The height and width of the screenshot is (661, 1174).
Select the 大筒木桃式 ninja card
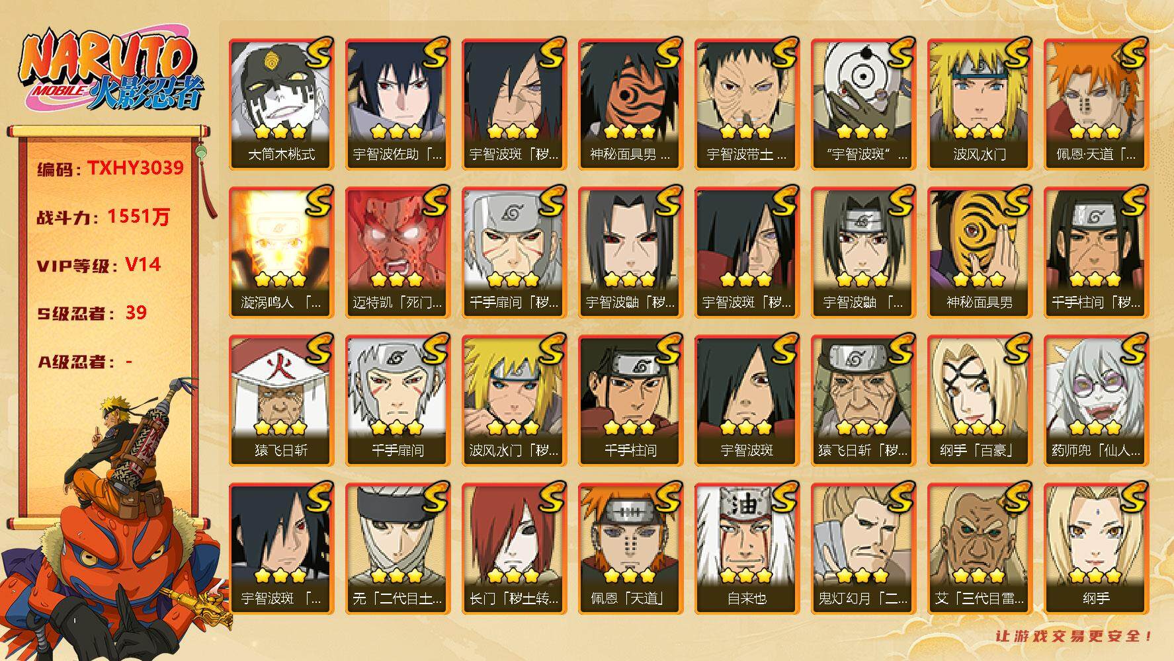tap(281, 104)
